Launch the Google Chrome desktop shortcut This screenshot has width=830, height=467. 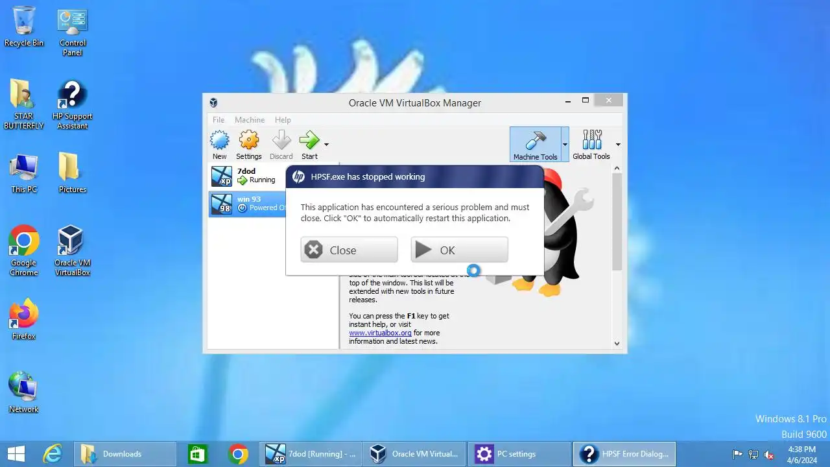(x=24, y=250)
